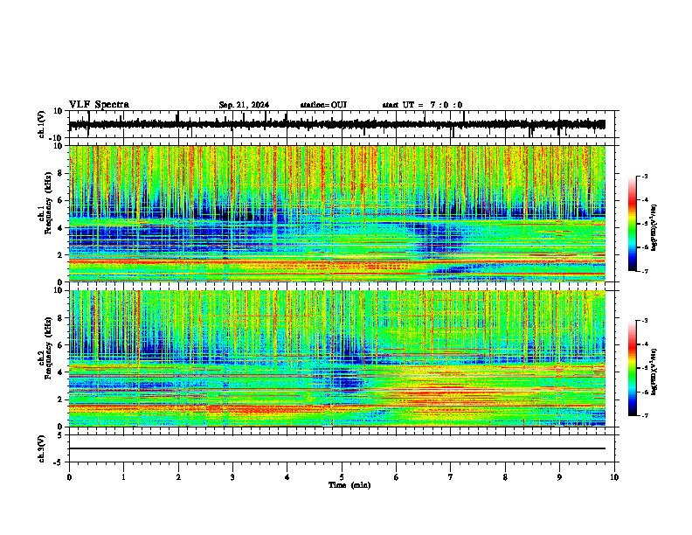Viewport: 692px width, 535px height.
Task: Click the "-7" tick on ch.1 colorbar
Action: point(644,271)
